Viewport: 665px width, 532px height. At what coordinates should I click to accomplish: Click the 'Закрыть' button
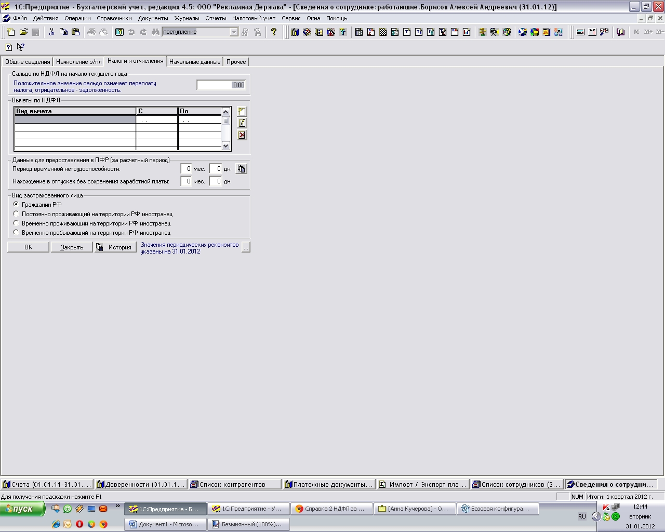pyautogui.click(x=72, y=247)
